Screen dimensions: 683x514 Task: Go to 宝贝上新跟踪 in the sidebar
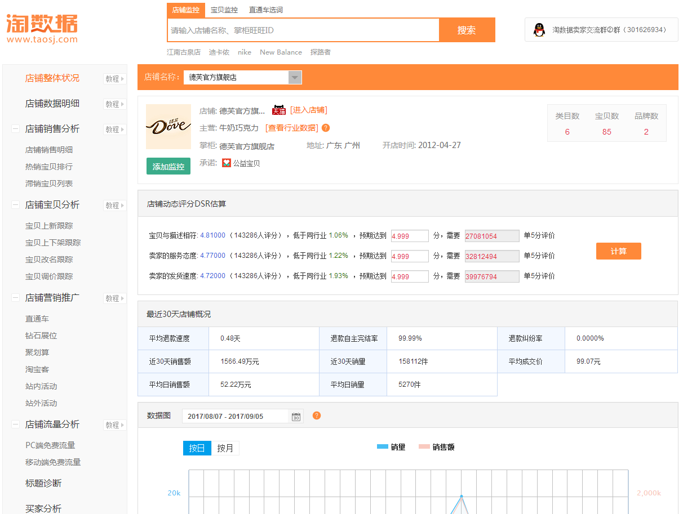point(49,226)
